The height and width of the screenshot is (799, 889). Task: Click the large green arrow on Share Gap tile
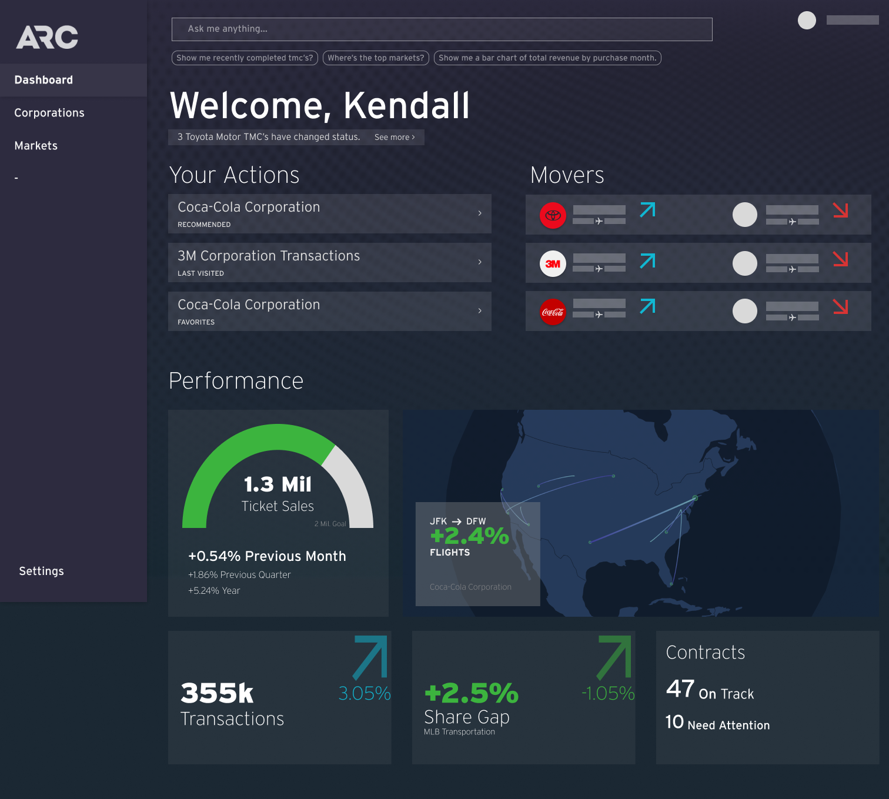tap(614, 657)
